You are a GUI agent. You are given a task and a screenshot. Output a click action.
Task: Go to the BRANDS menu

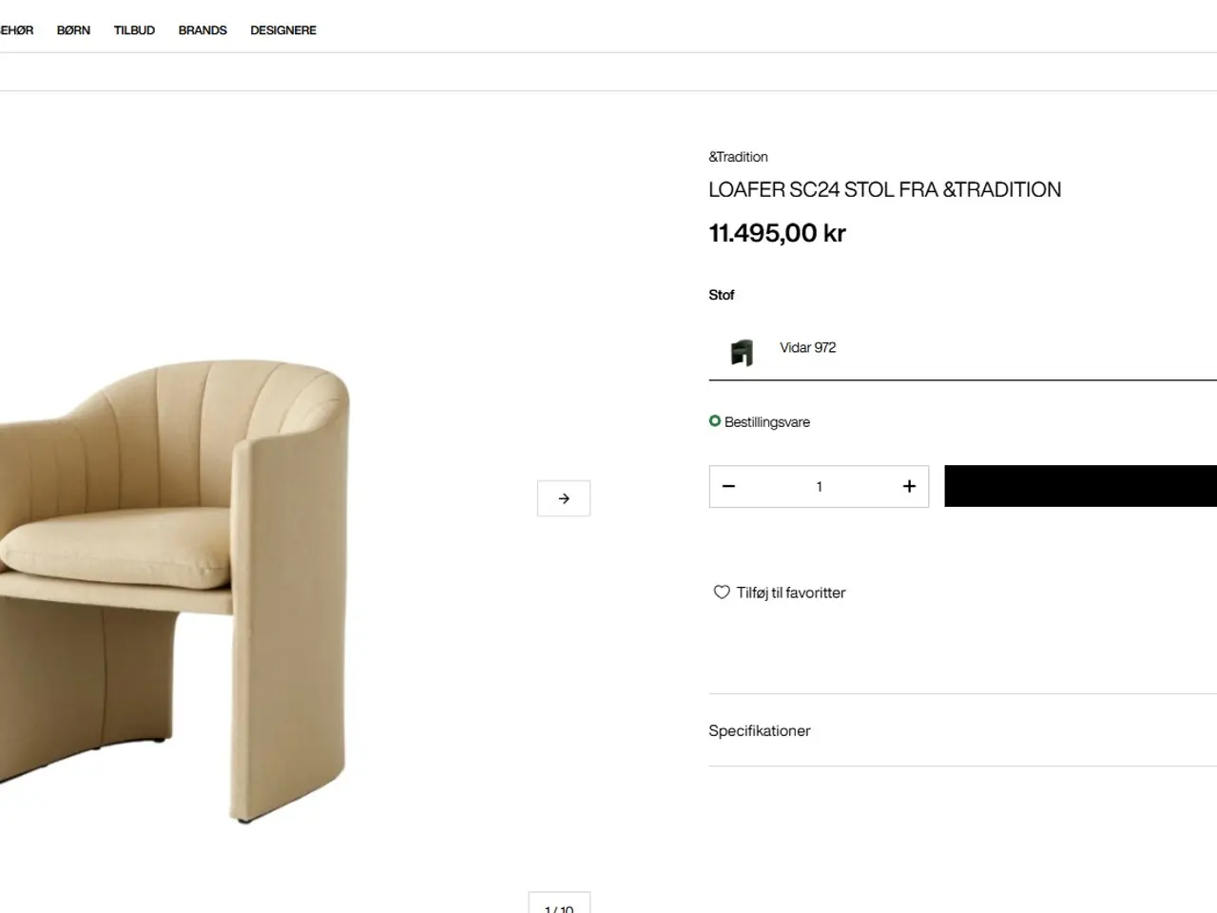click(203, 30)
